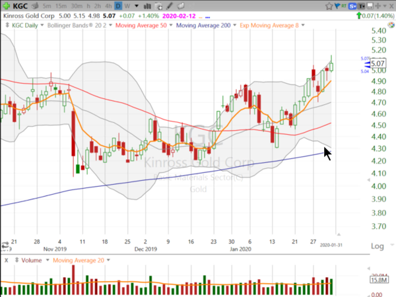Open the Volume dropdown arrow
Image resolution: width=396 pixels, height=297 pixels.
tap(48, 260)
